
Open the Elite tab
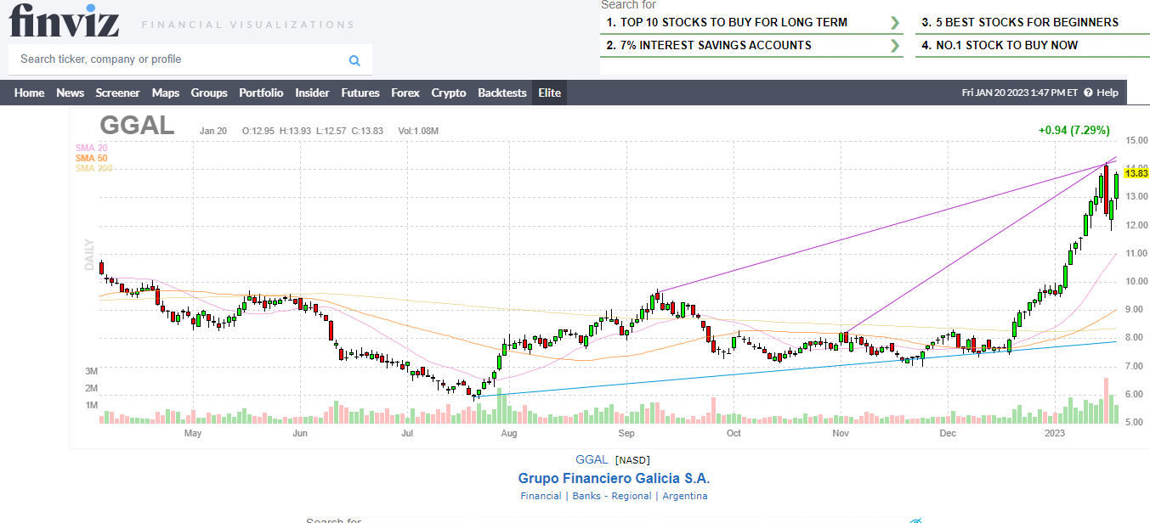tap(550, 93)
